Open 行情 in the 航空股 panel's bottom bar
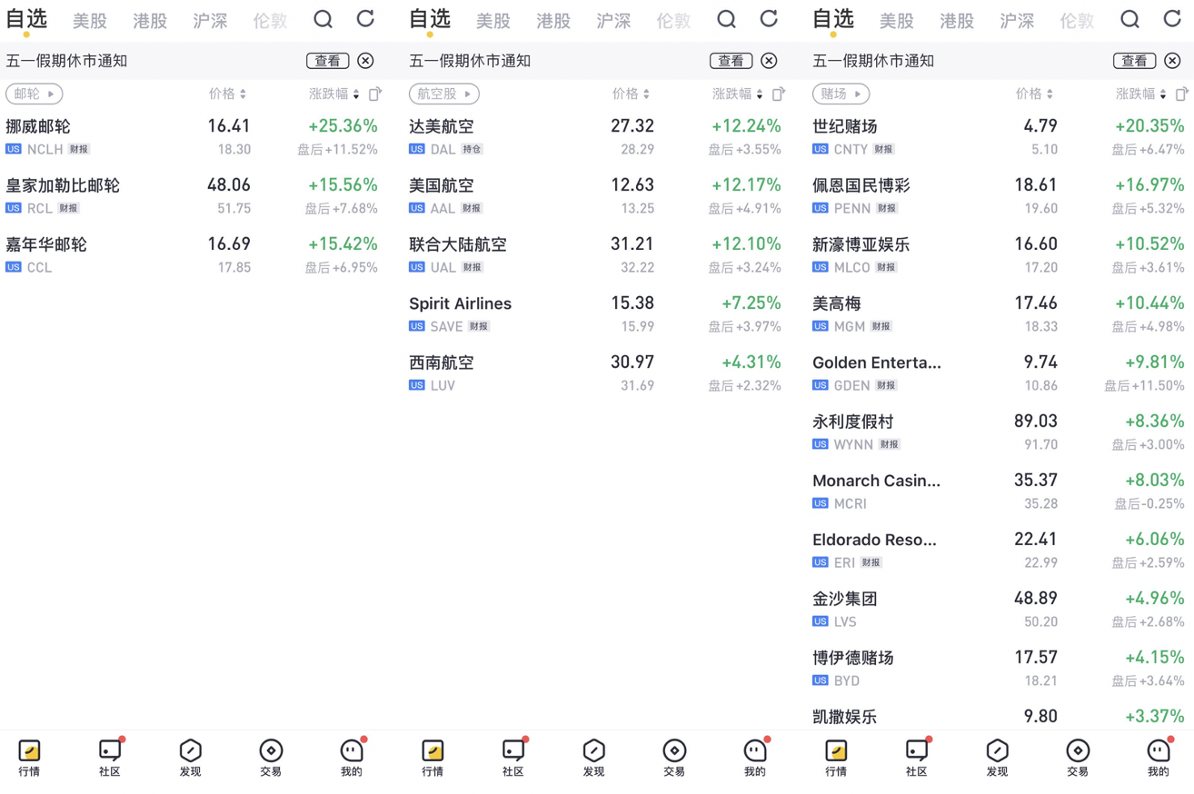 pyautogui.click(x=433, y=759)
